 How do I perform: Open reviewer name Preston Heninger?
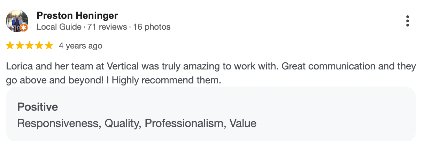[x=77, y=16]
